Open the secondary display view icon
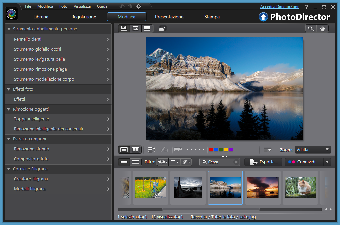Viewport: 340px width, 225px height. pyautogui.click(x=163, y=29)
